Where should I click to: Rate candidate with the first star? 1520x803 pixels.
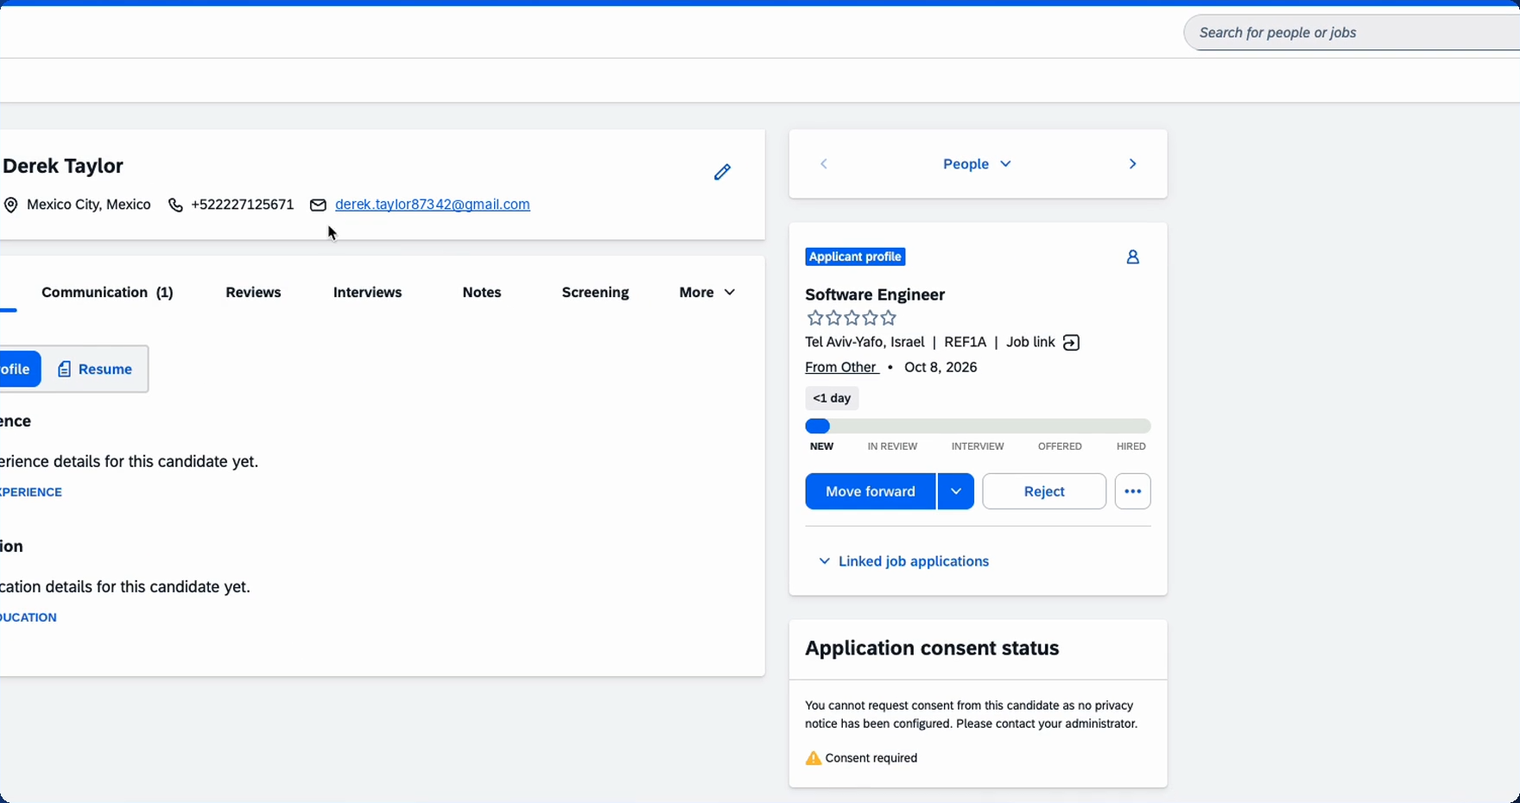pyautogui.click(x=814, y=318)
